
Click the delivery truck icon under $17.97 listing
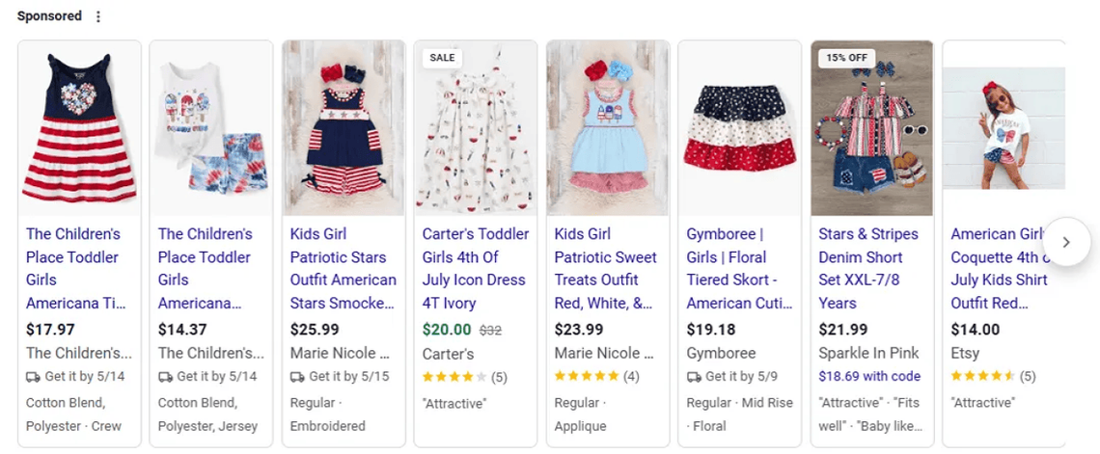[x=33, y=377]
